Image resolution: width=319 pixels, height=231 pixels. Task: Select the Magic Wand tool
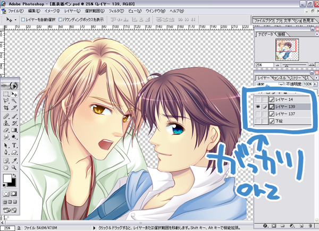click(14, 100)
